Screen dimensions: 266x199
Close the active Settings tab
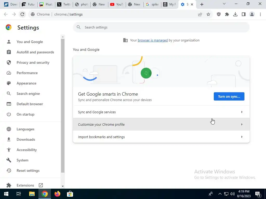pyautogui.click(x=192, y=4)
